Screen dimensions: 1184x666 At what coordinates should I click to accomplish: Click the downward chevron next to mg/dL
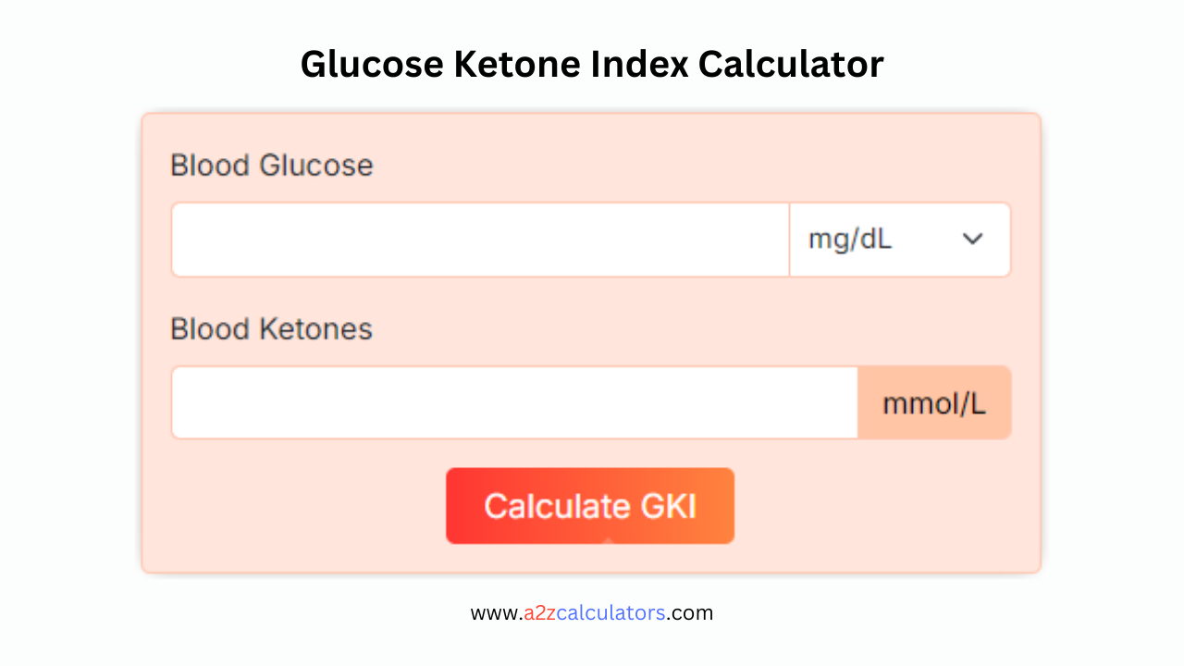pyautogui.click(x=972, y=239)
